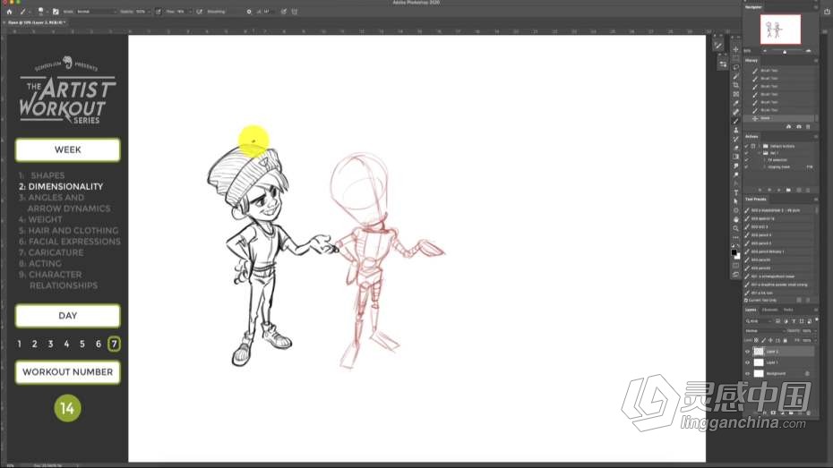Select the open document tab
The width and height of the screenshot is (833, 468).
click(36, 22)
